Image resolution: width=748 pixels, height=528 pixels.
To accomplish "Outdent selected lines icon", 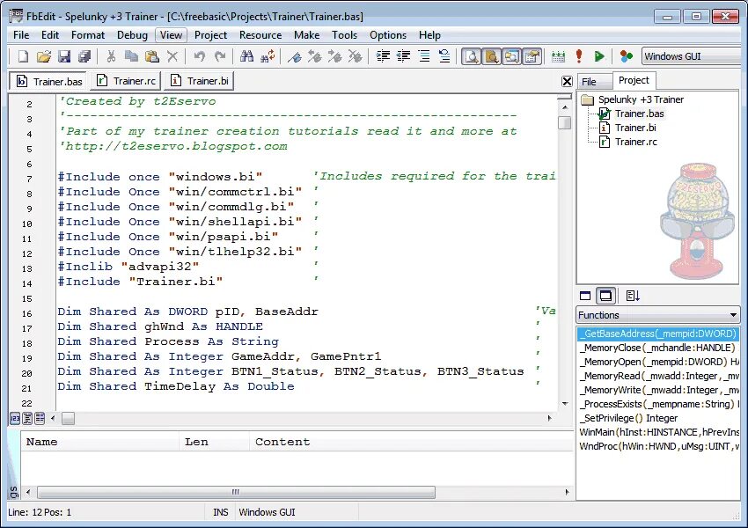I will [403, 56].
